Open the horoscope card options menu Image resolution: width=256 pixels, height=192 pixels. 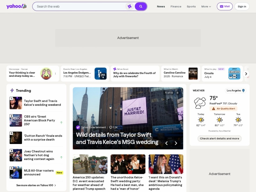(x=55, y=74)
